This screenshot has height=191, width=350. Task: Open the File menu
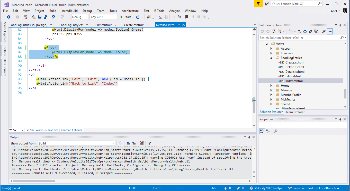click(x=5, y=11)
